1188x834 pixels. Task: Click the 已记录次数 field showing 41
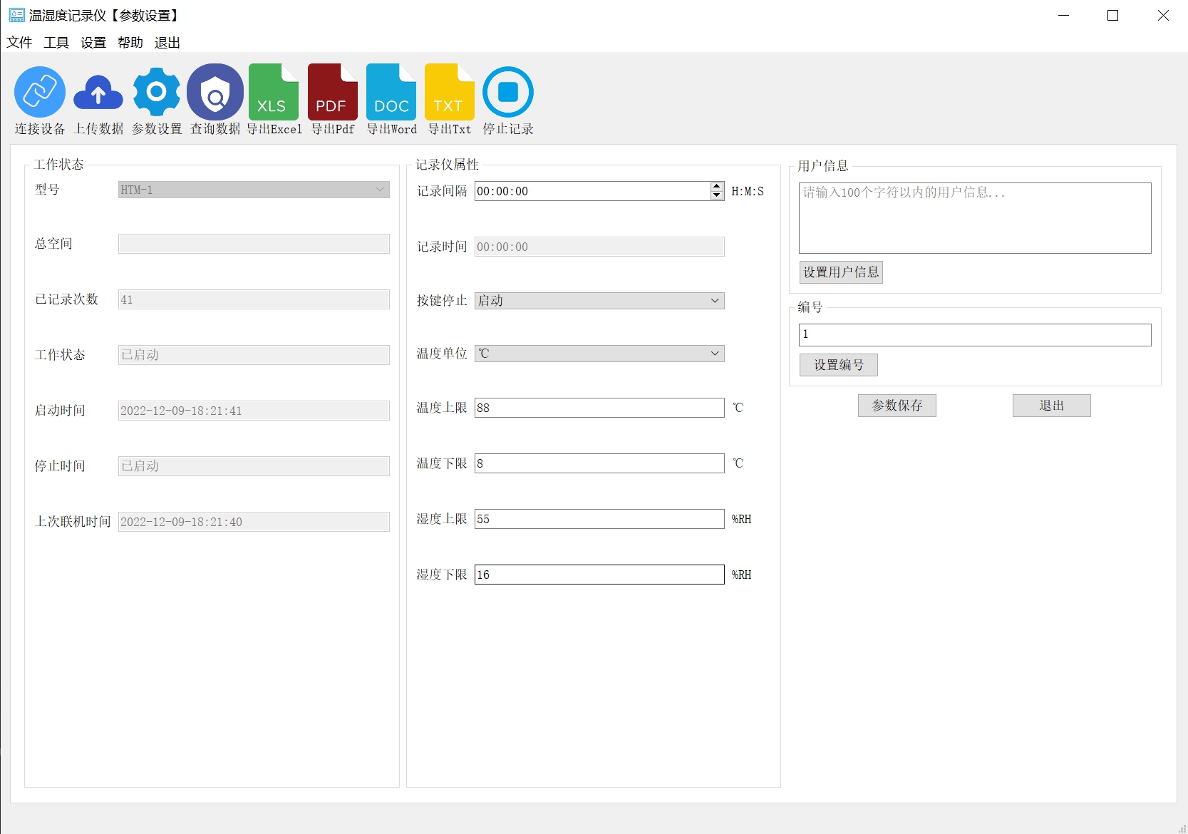pos(254,299)
